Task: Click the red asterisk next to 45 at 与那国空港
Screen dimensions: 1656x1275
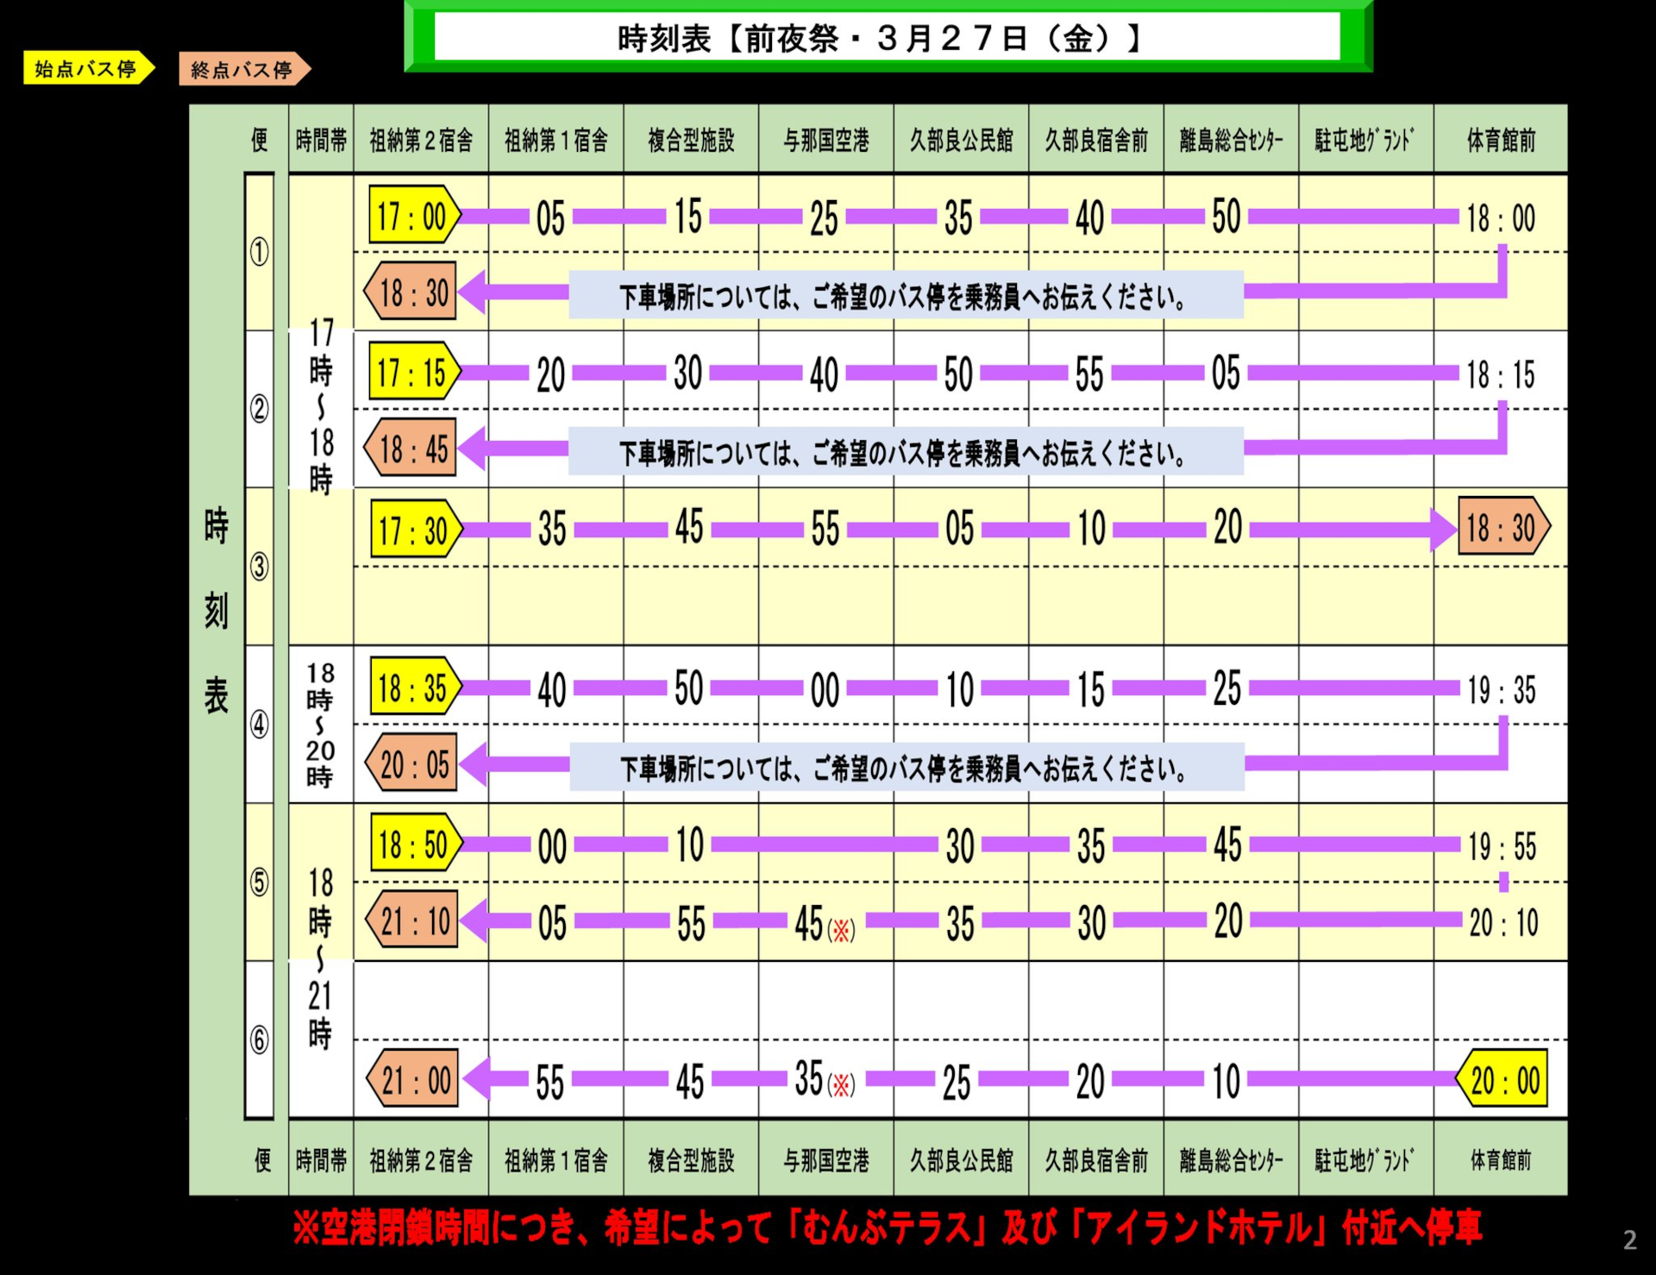Action: coord(841,930)
